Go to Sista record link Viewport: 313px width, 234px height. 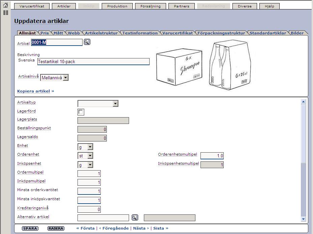click(161, 228)
